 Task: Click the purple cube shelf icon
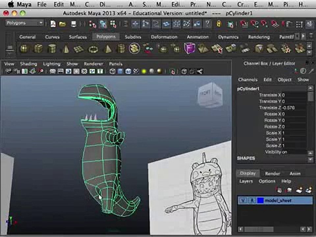point(190,48)
